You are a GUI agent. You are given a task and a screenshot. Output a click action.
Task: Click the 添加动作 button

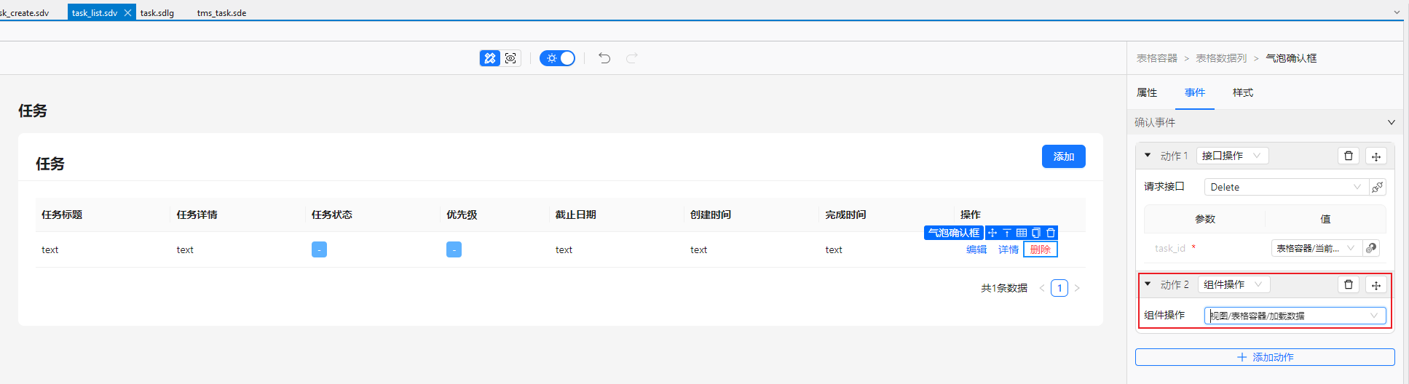coord(1265,357)
